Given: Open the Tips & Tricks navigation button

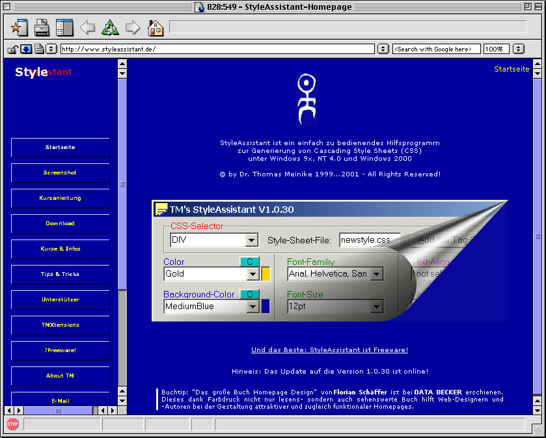Looking at the screenshot, I should [x=61, y=275].
